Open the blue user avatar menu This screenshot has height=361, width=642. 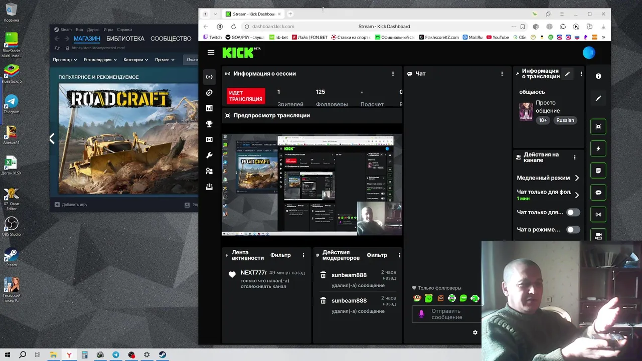tap(589, 52)
